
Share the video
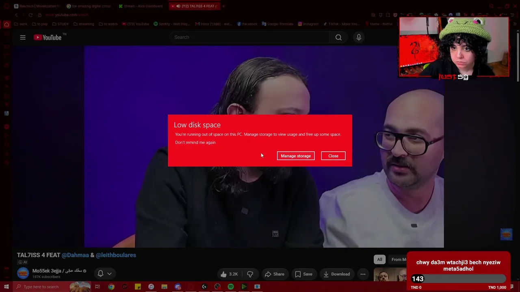(275, 274)
